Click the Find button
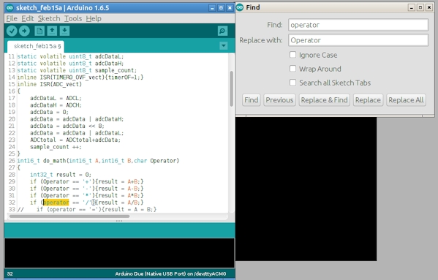The height and width of the screenshot is (280, 438). click(x=251, y=100)
